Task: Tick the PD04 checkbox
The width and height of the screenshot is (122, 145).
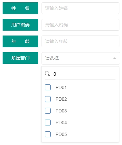Action: (x=48, y=123)
